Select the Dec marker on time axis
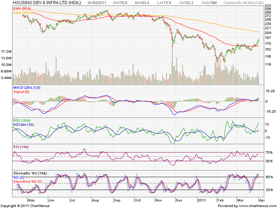This screenshot has height=208, width=277. pos(179,200)
